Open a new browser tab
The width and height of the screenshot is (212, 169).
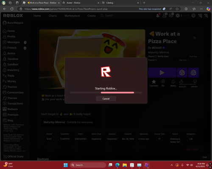144,3
